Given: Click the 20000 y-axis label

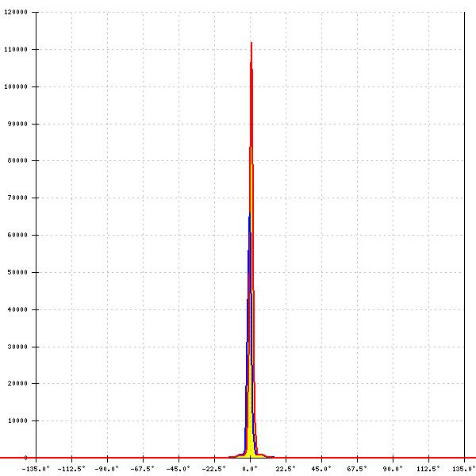Looking at the screenshot, I should click(x=17, y=383).
